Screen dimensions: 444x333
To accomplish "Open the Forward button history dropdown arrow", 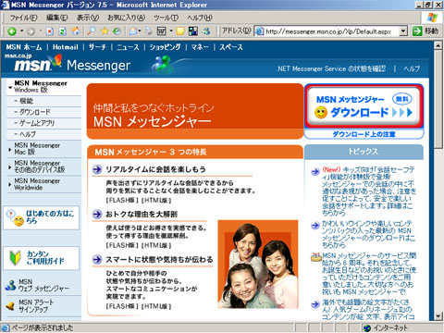I will [x=41, y=31].
